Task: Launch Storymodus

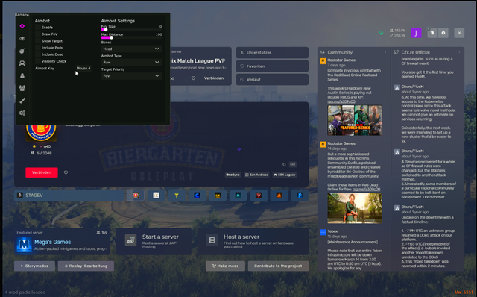Action: tap(34, 266)
